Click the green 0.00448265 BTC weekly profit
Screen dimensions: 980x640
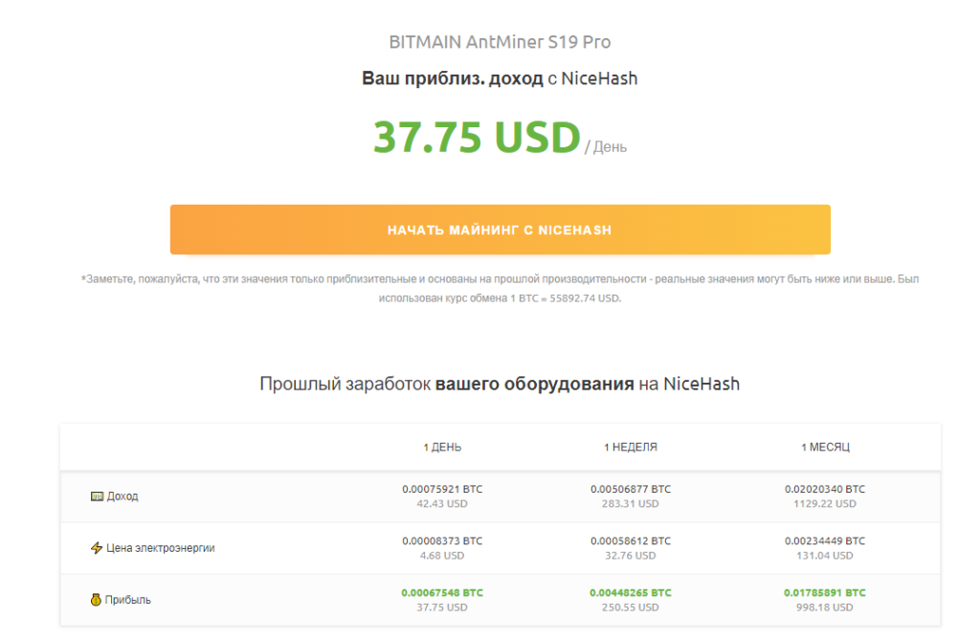coord(631,592)
